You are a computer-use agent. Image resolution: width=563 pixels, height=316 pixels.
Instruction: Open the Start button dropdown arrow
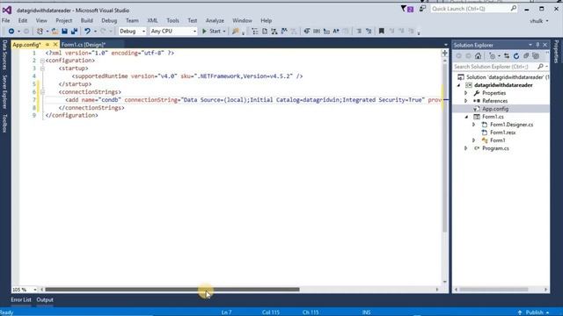[224, 32]
